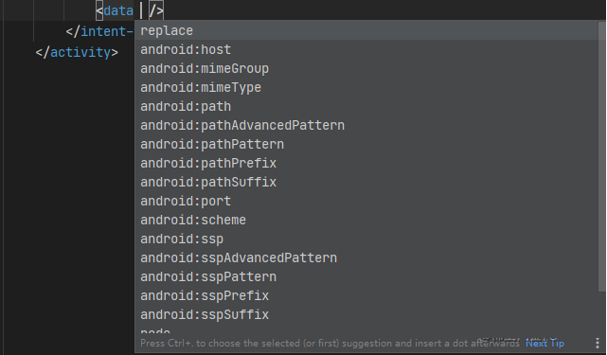Place the cursor on the closing activity tag
607x355 pixels.
pos(77,52)
